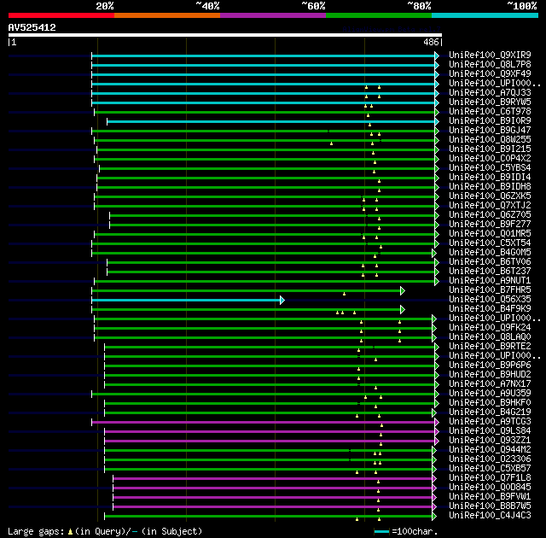Viewport: 546px width, 538px height.
Task: Select the UniRef100_A9TCG3 label
Action: pyautogui.click(x=490, y=422)
